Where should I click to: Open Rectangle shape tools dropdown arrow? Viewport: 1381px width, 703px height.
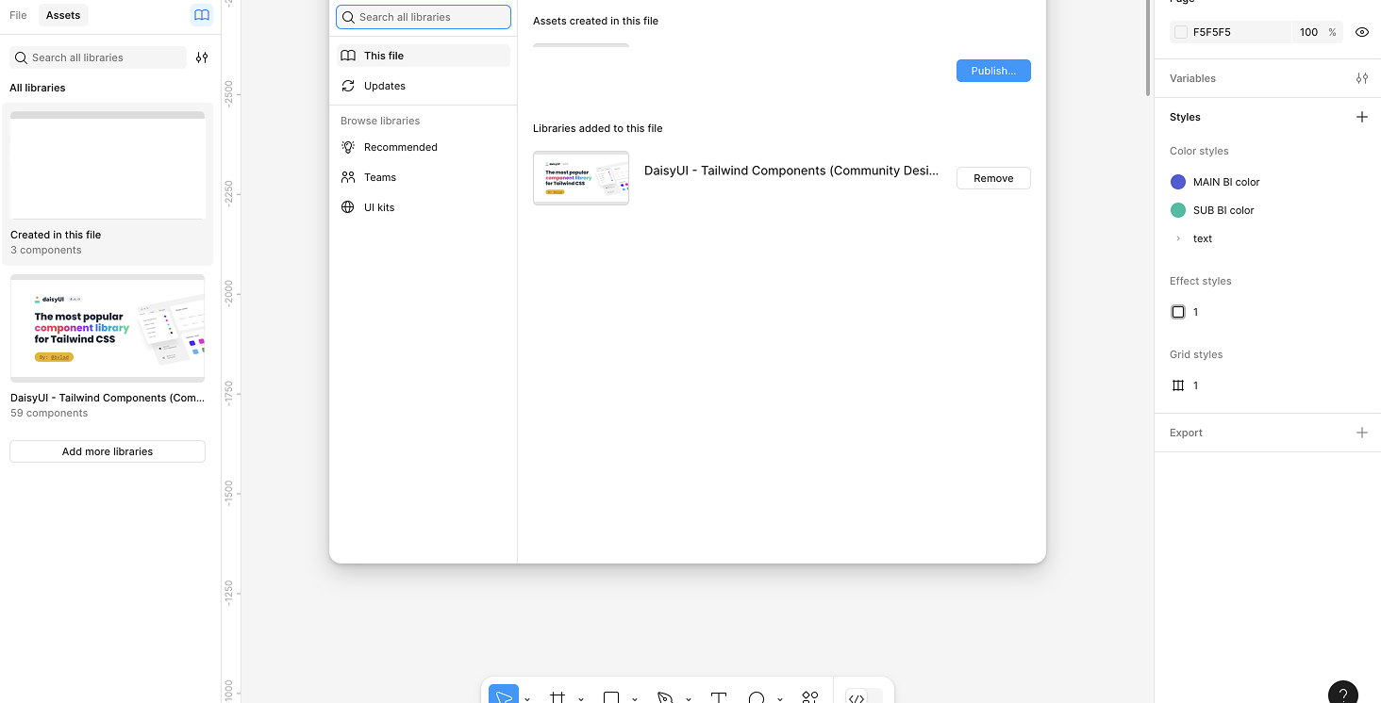pos(635,698)
